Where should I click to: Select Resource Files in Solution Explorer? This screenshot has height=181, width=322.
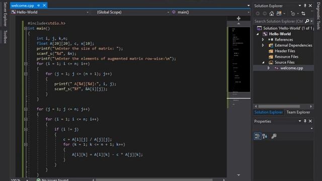point(286,57)
